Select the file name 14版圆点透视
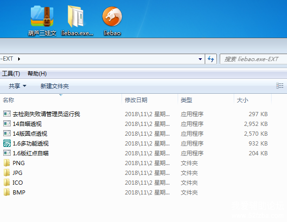This screenshot has width=287, height=222. pyautogui.click(x=30, y=134)
